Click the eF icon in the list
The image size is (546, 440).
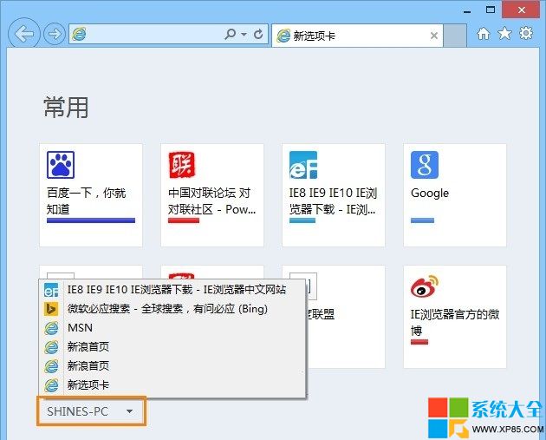tap(51, 290)
